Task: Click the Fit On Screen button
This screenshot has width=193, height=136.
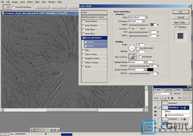Action: pos(58,7)
